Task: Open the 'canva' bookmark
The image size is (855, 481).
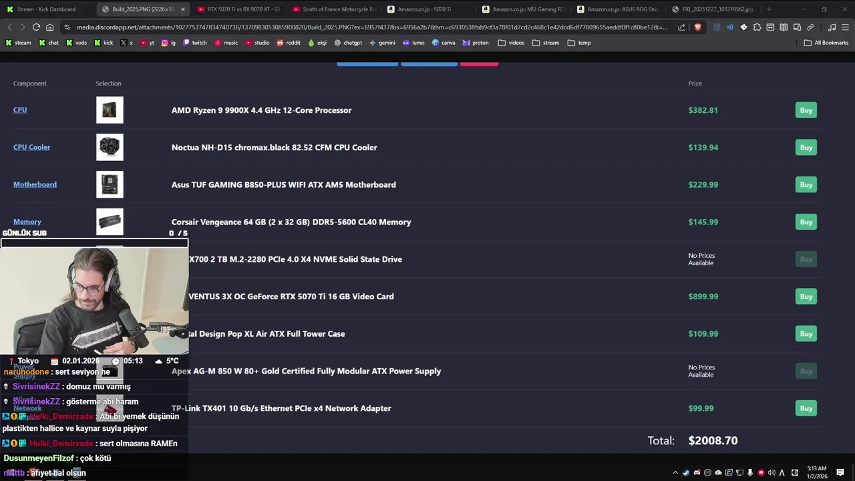Action: click(444, 43)
